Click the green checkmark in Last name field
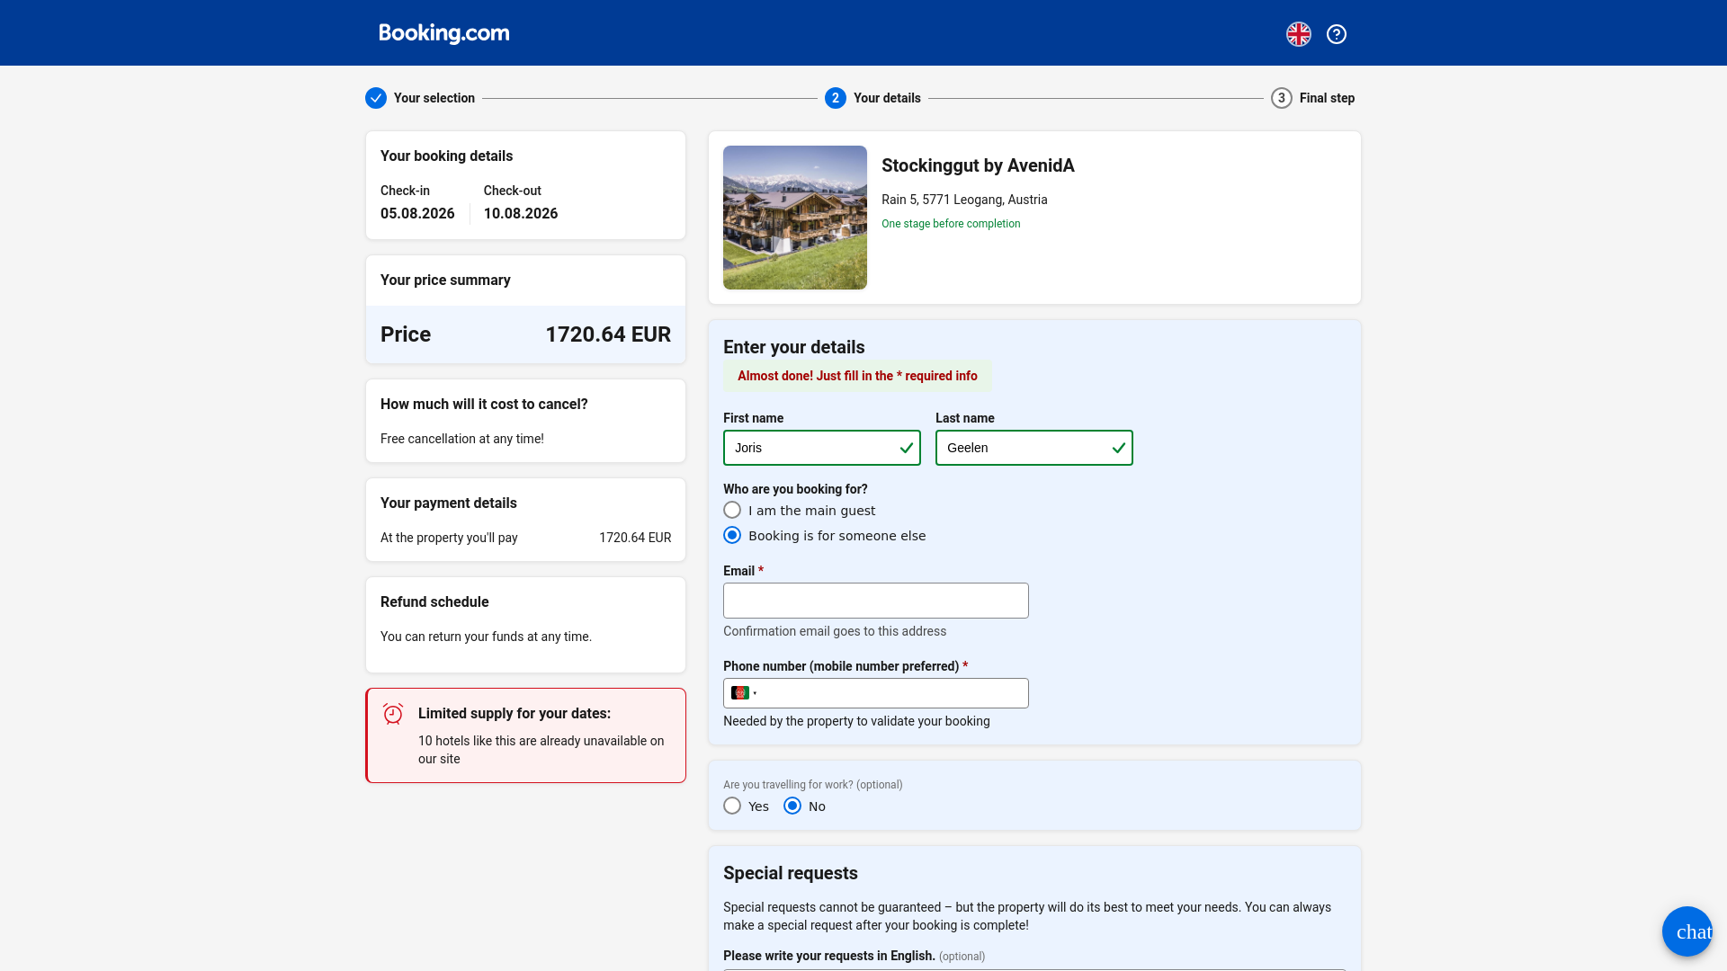 pyautogui.click(x=1118, y=448)
